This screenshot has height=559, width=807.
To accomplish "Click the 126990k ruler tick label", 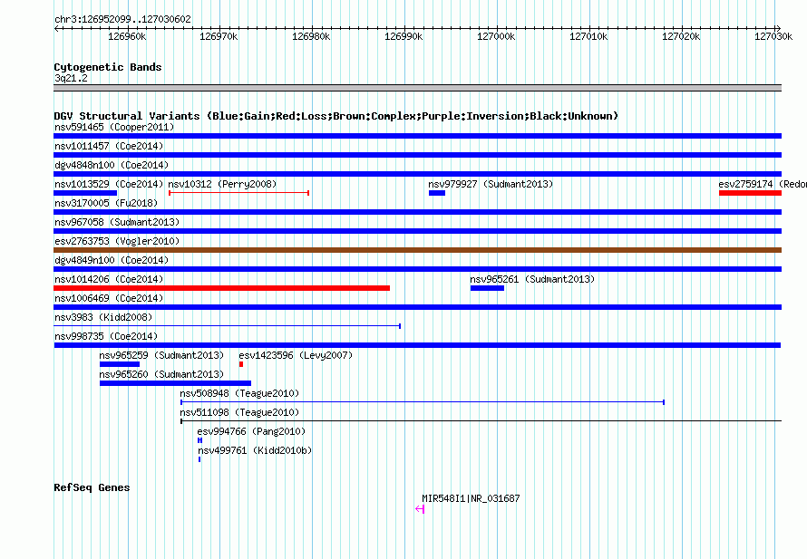I will click(403, 36).
